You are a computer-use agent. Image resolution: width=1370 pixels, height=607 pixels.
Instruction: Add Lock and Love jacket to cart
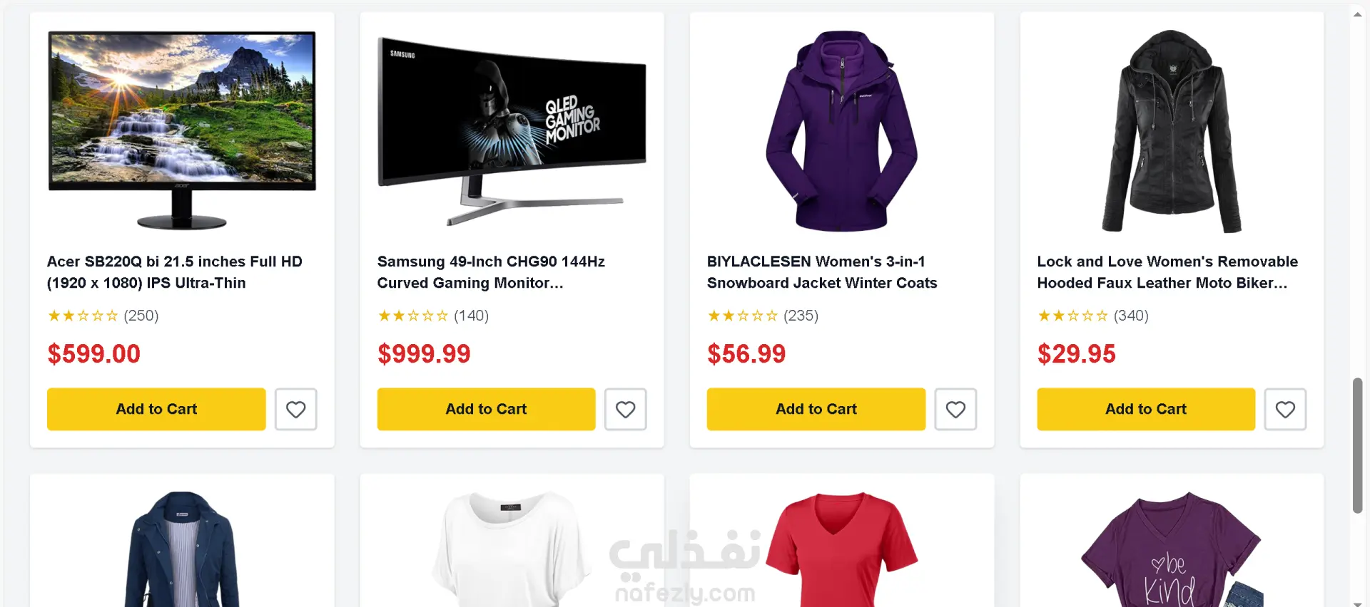(1146, 409)
